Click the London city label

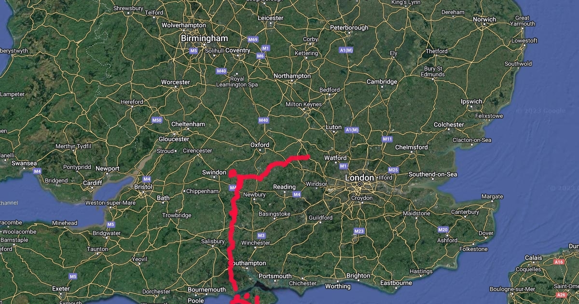point(359,178)
